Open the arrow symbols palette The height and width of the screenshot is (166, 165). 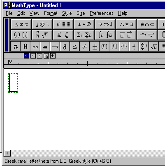pos(105,24)
